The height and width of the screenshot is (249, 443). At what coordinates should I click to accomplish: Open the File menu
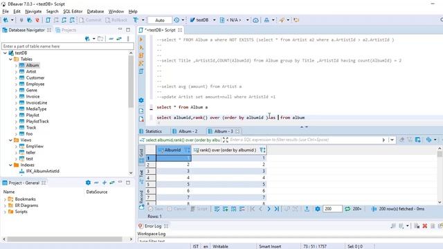[x=6, y=11]
